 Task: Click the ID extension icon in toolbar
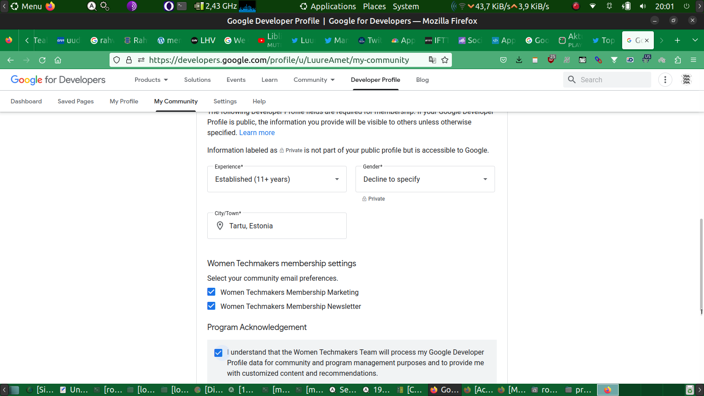[630, 60]
